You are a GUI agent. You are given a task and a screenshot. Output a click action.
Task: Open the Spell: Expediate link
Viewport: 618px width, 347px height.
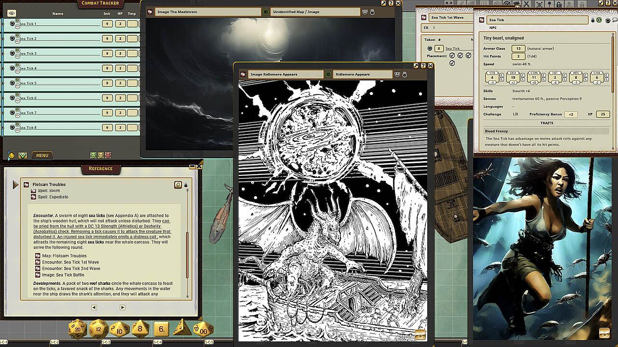point(52,197)
